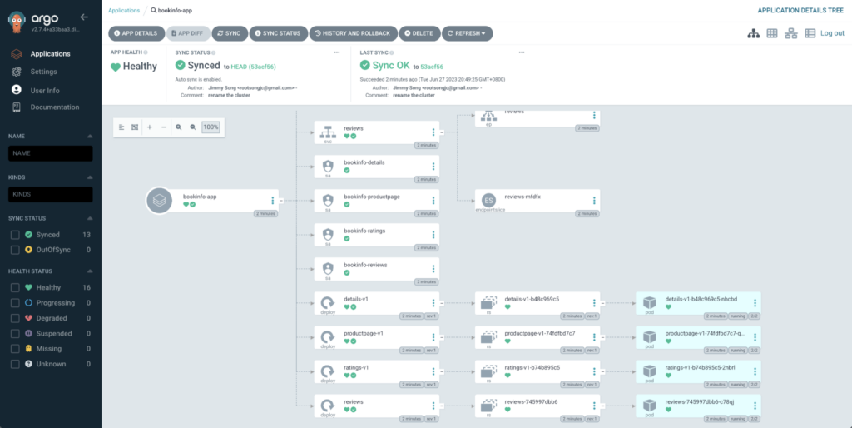The height and width of the screenshot is (428, 852).
Task: Click the Log out link
Action: [x=832, y=33]
